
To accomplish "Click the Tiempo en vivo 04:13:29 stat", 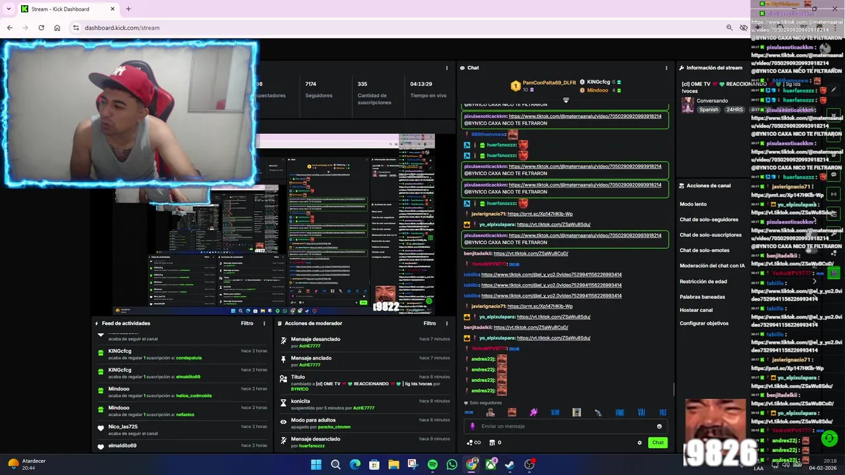I will pyautogui.click(x=428, y=90).
